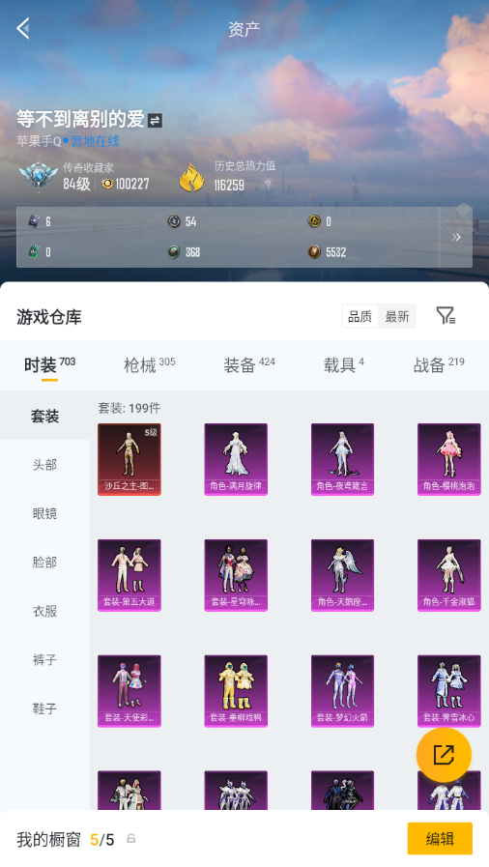This screenshot has height=867, width=489.
Task: Open the 套装-梦幻火箭 outfit
Action: coord(342,691)
